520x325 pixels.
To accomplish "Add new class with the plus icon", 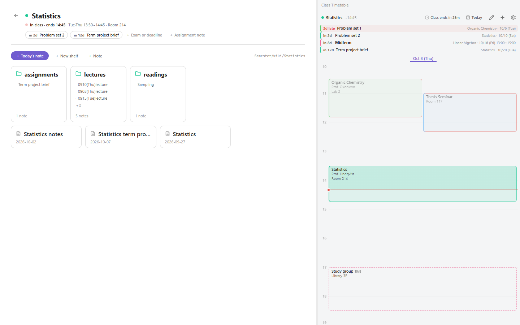I will 502,17.
